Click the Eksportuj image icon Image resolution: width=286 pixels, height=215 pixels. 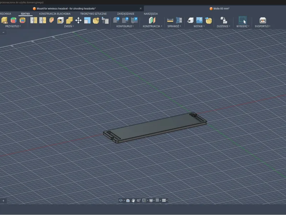[263, 20]
